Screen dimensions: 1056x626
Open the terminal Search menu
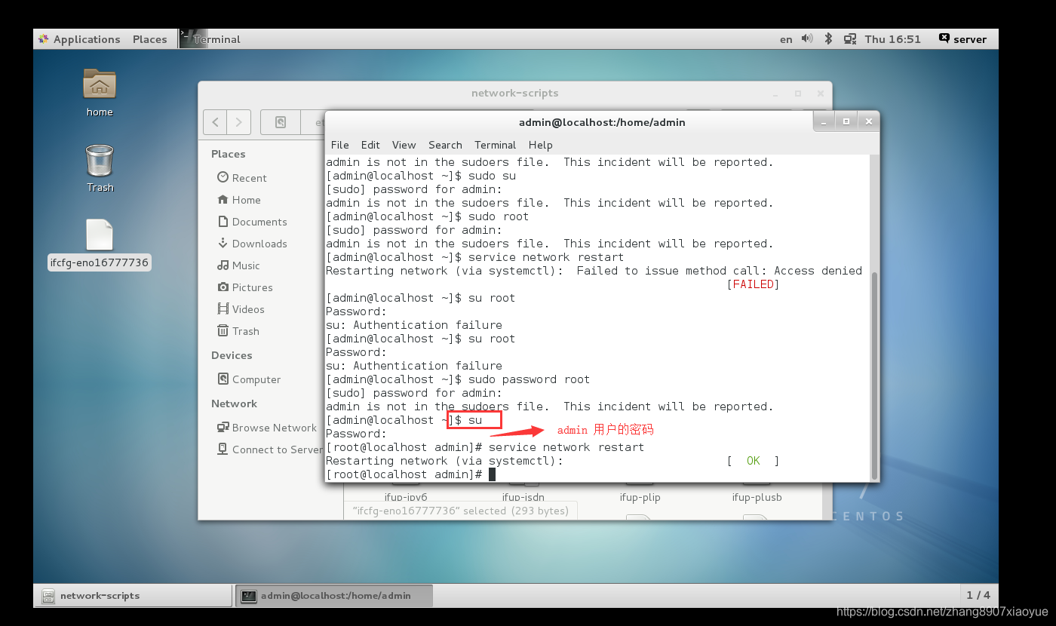(x=445, y=145)
